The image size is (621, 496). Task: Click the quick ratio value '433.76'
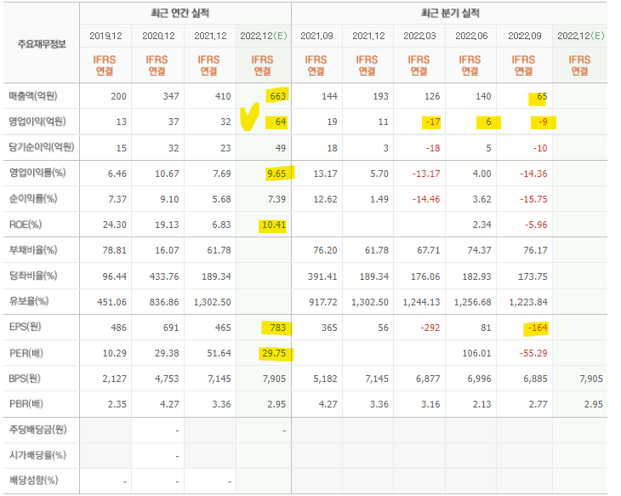click(164, 277)
